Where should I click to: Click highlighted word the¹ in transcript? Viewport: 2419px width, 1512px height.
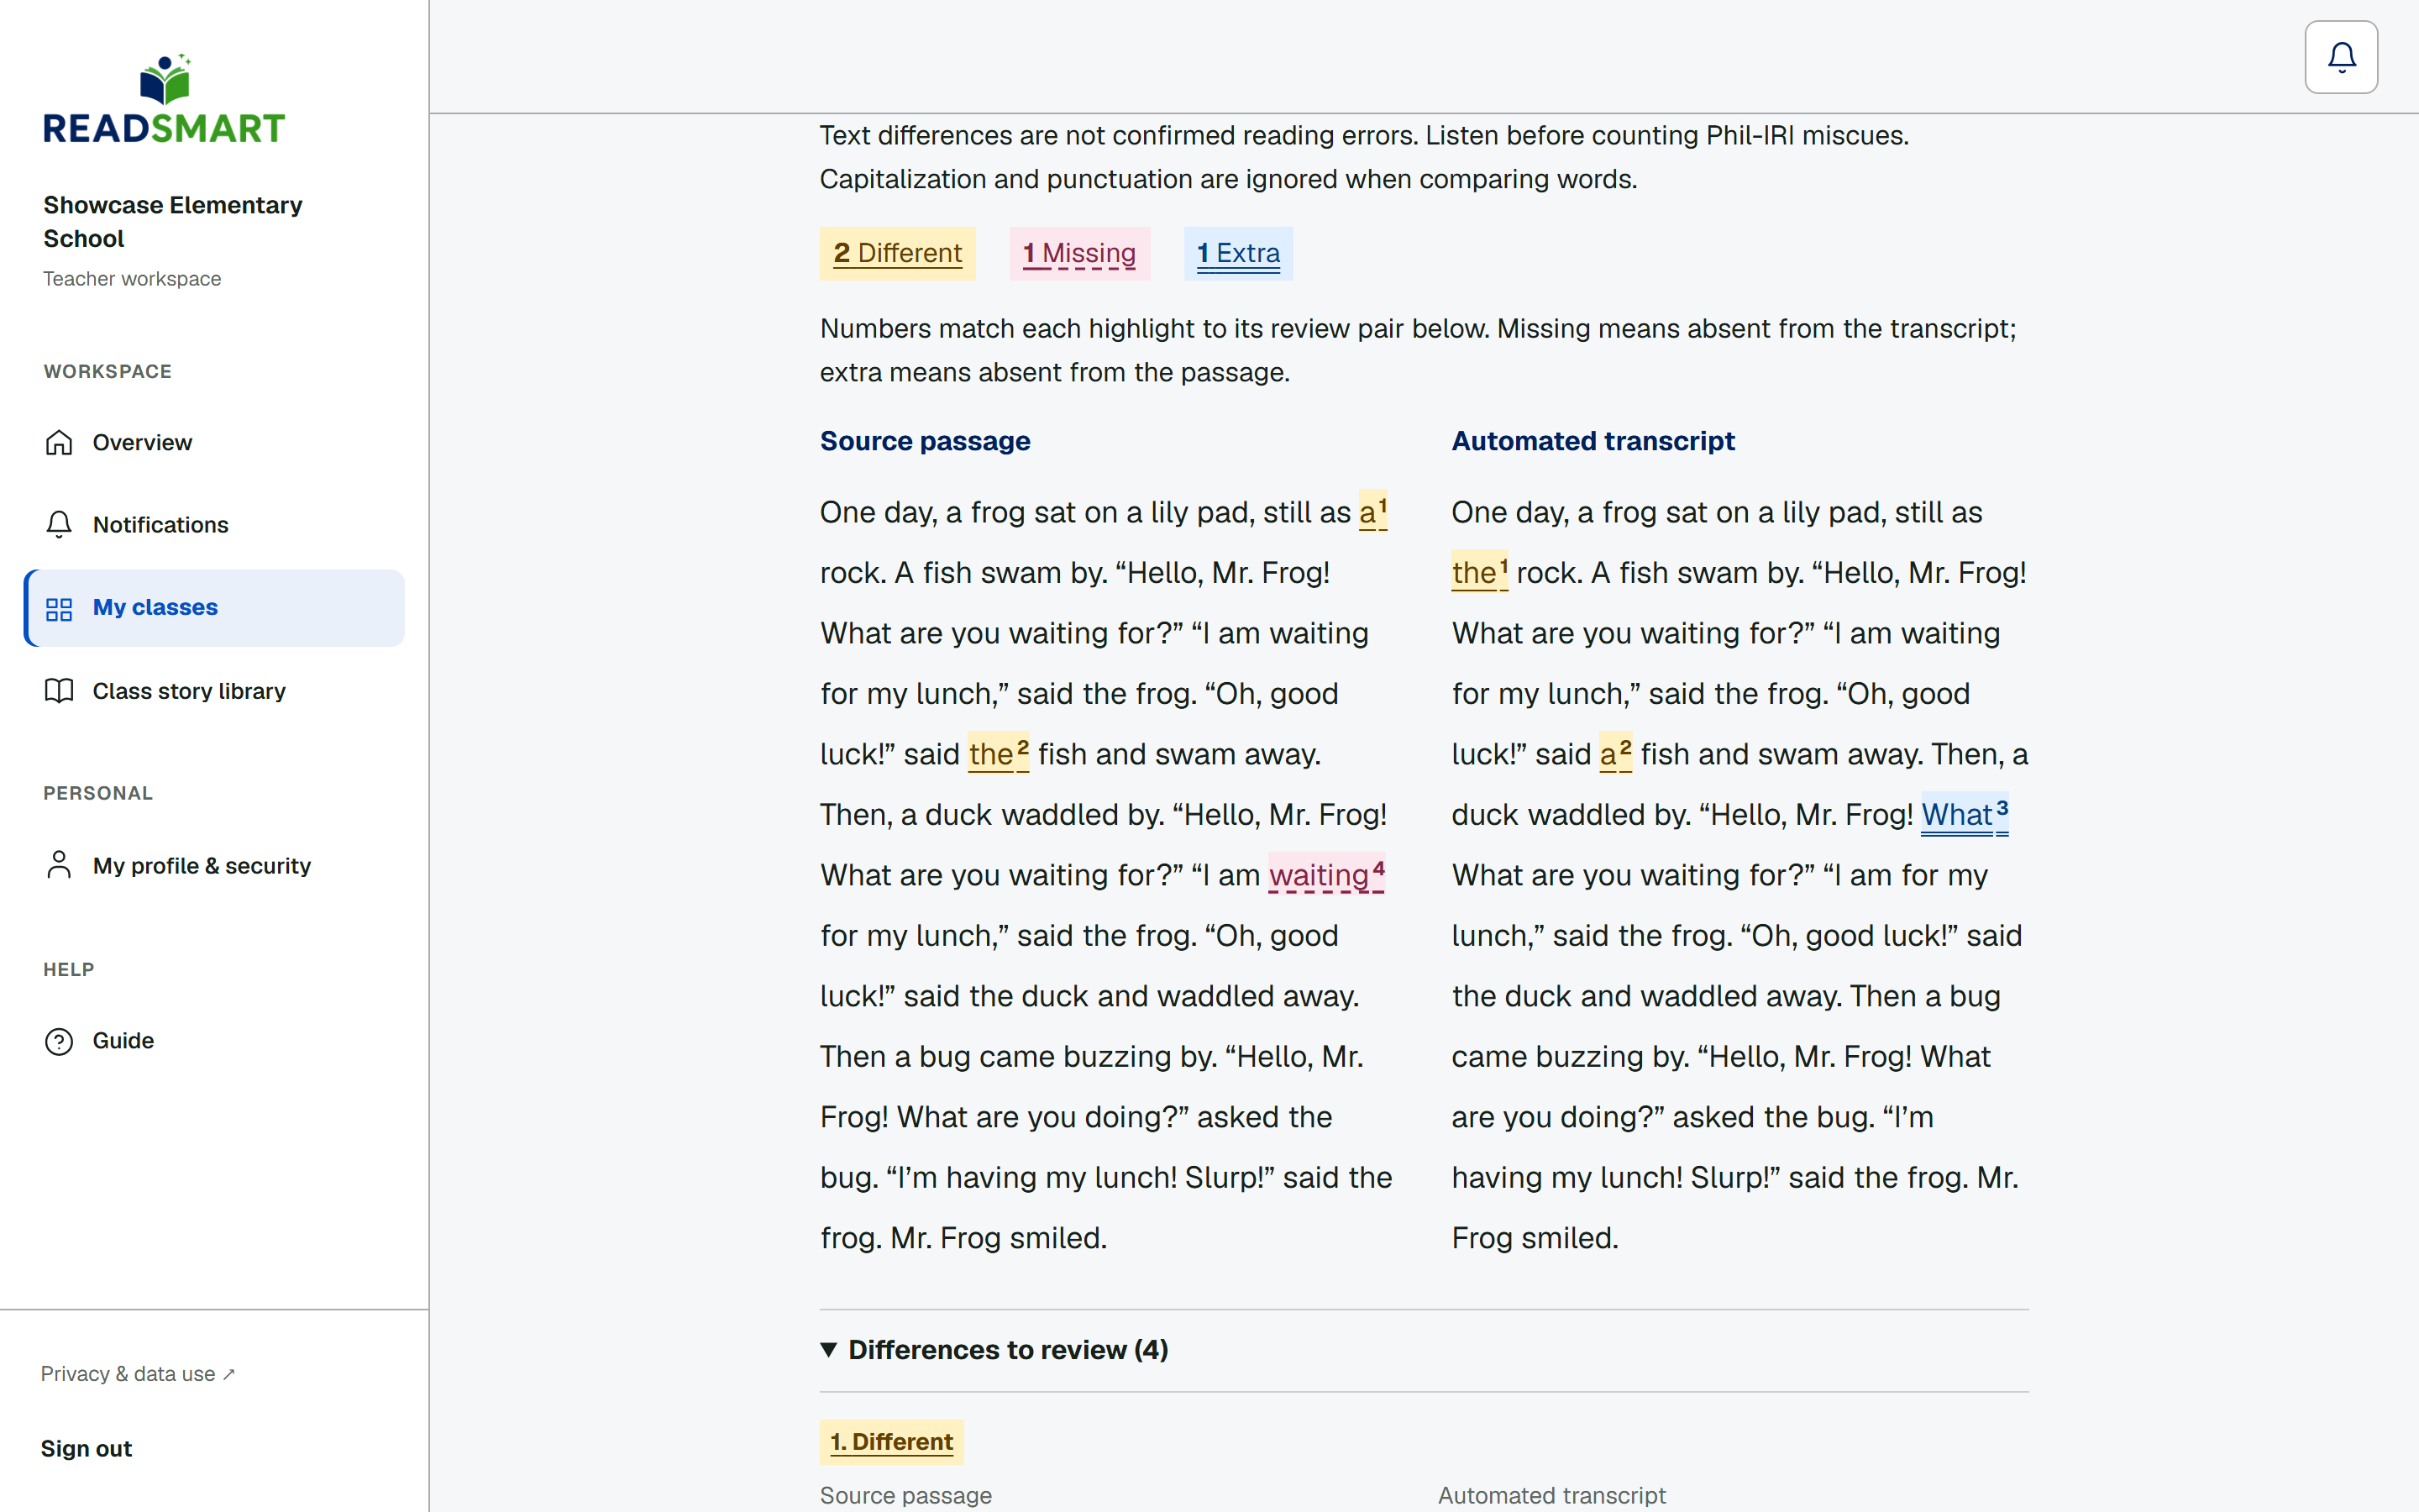(x=1479, y=572)
